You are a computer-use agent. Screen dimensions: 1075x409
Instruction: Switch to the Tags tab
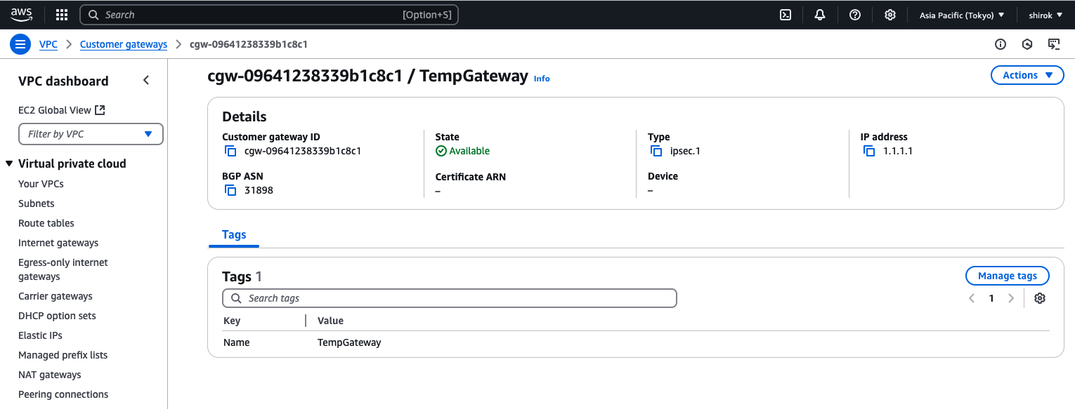(x=233, y=234)
